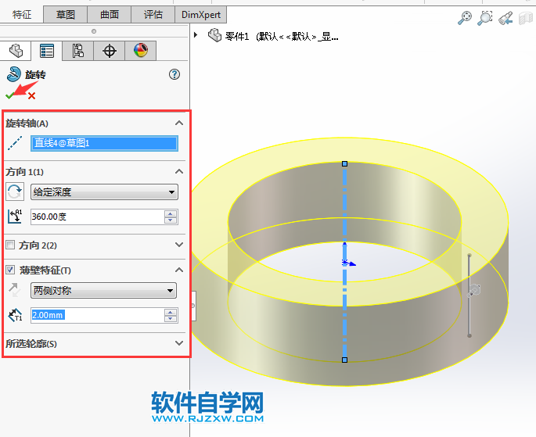Open the 给定深度 end condition dropdown
Screen dimensions: 536x437
point(104,192)
